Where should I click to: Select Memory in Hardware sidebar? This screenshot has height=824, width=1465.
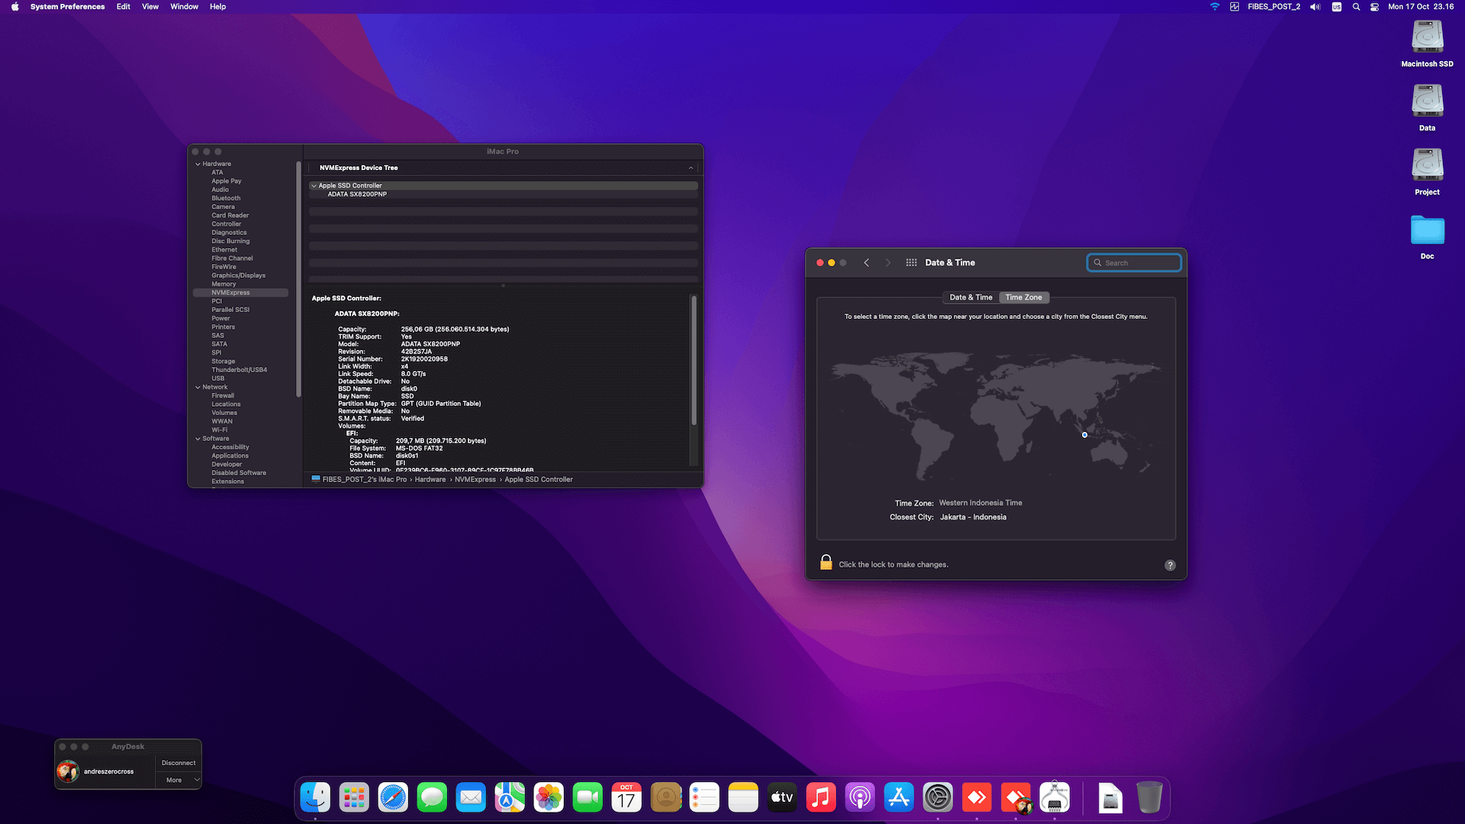224,285
